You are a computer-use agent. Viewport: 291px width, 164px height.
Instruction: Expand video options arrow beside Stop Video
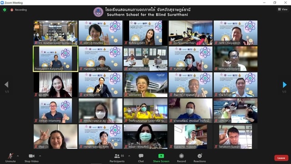click(40, 156)
